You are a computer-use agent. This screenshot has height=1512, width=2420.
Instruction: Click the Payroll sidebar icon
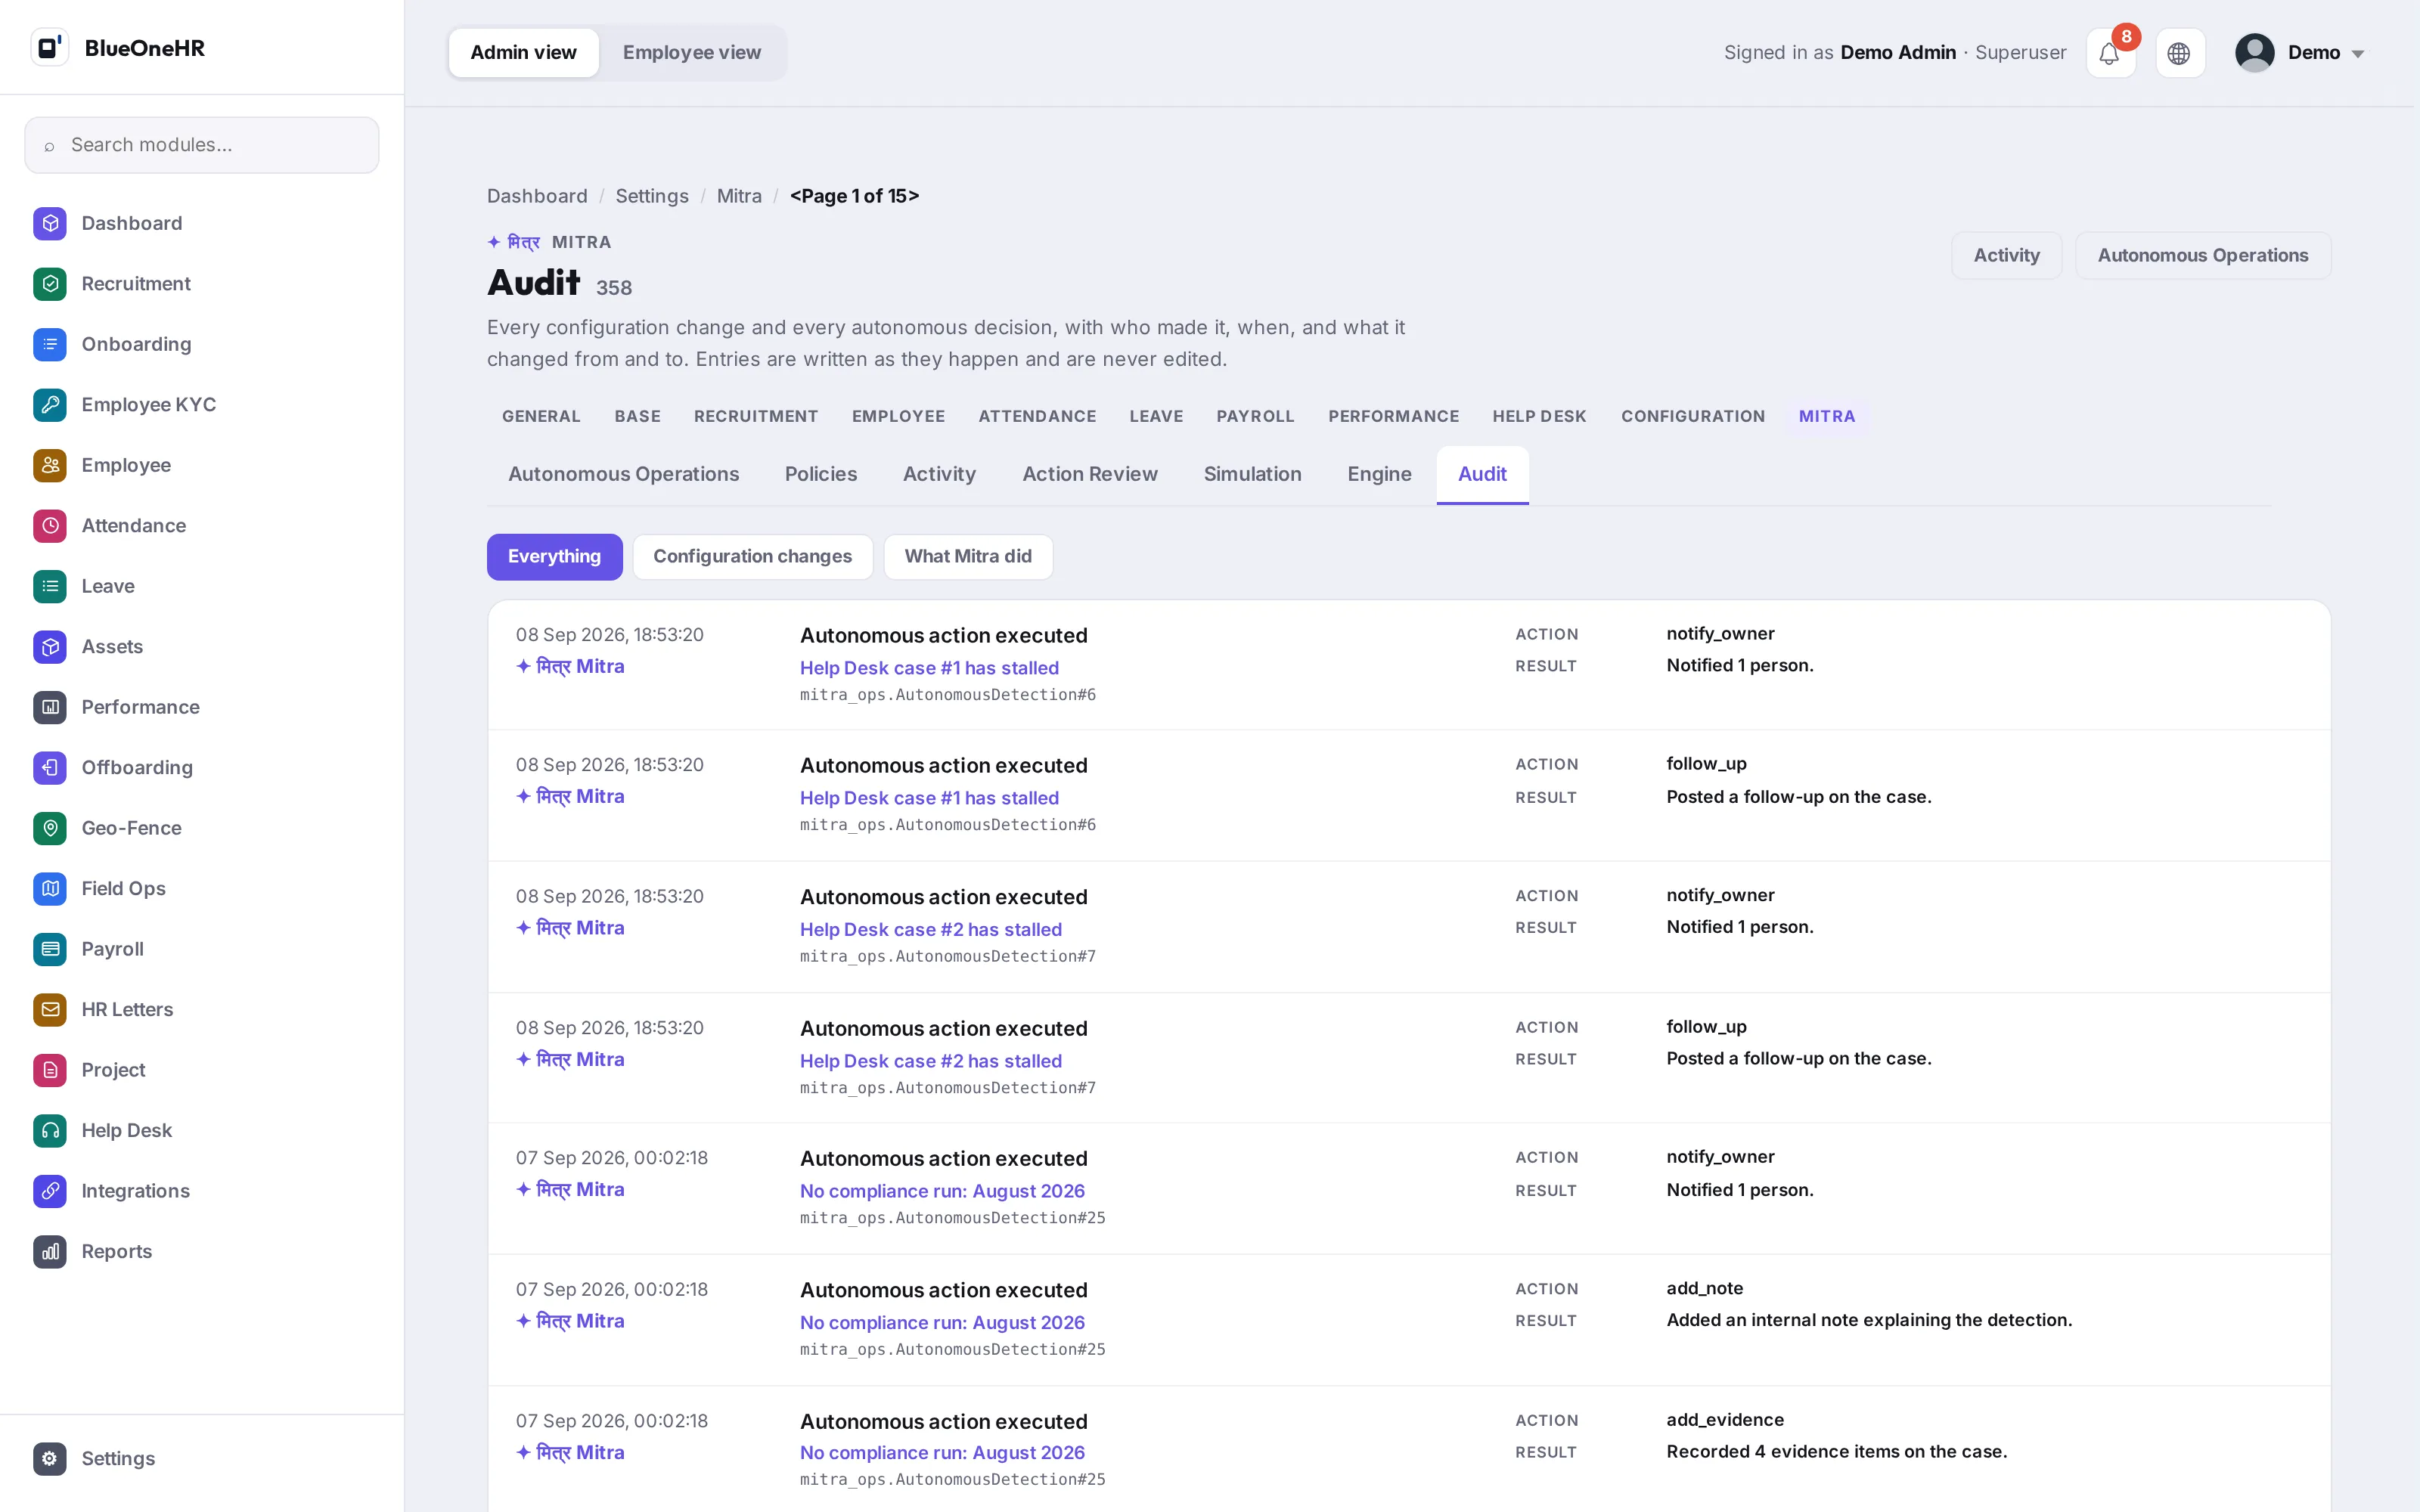pos(50,949)
